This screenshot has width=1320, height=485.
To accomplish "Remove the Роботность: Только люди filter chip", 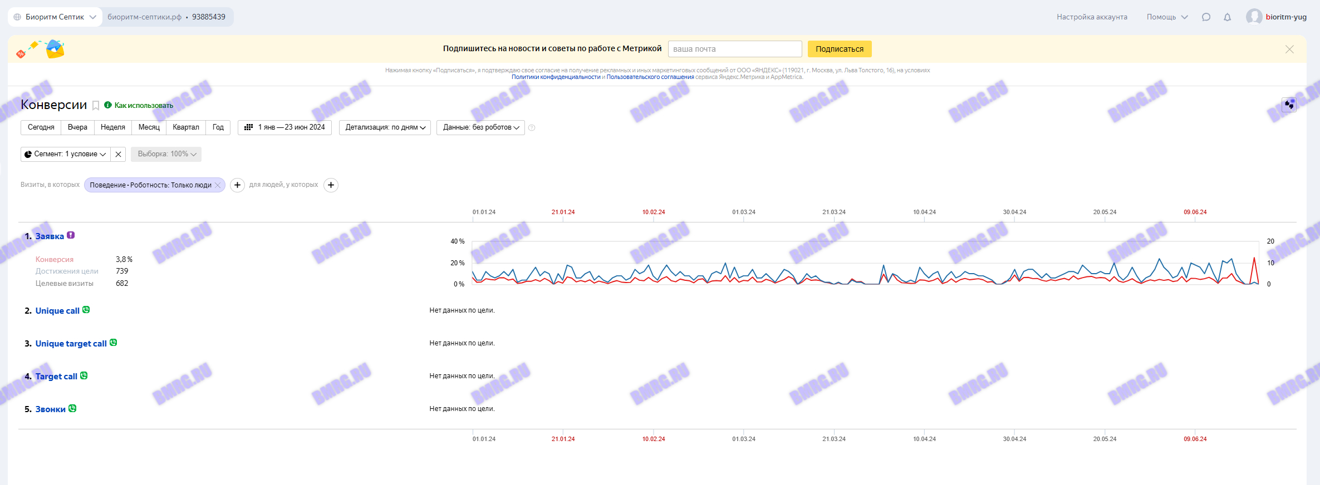I will point(218,185).
